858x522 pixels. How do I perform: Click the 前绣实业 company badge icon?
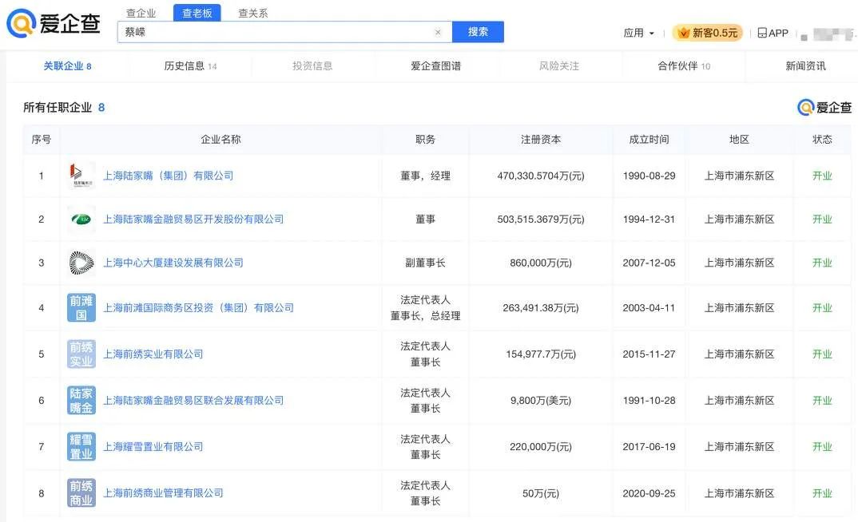click(x=81, y=354)
